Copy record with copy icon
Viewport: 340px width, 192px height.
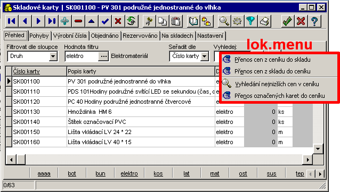163,21
